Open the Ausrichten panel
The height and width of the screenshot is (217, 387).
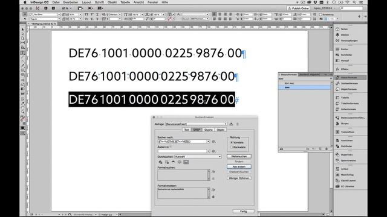click(x=346, y=140)
